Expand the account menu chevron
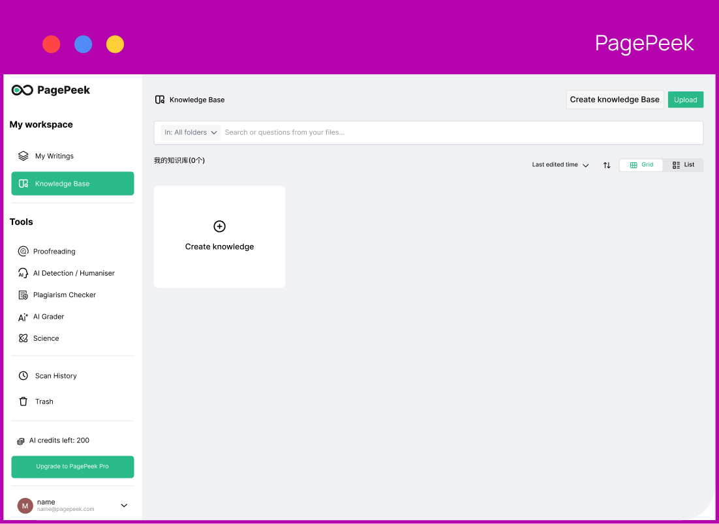This screenshot has height=524, width=719. [x=124, y=506]
